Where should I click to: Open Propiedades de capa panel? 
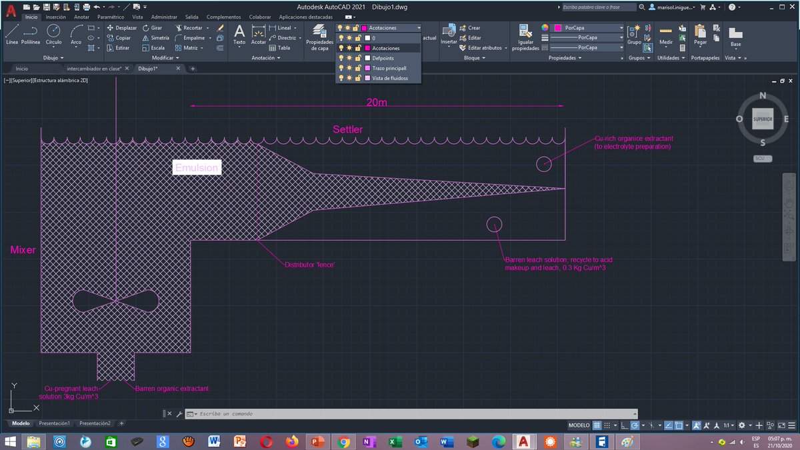pos(319,37)
